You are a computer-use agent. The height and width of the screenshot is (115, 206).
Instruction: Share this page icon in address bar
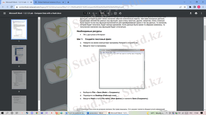(x=181, y=7)
